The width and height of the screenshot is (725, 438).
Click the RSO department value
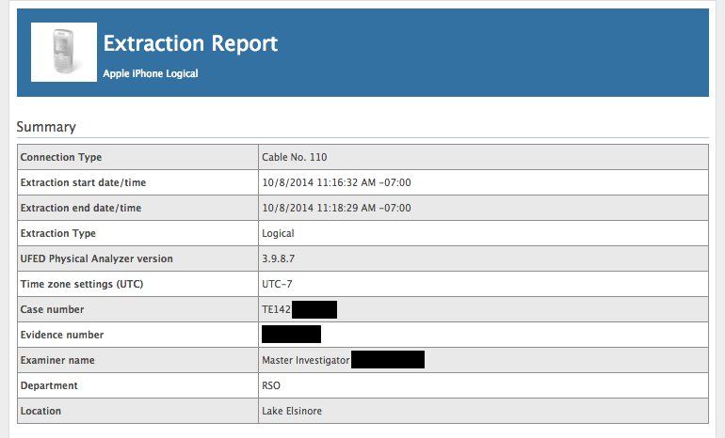(x=271, y=385)
